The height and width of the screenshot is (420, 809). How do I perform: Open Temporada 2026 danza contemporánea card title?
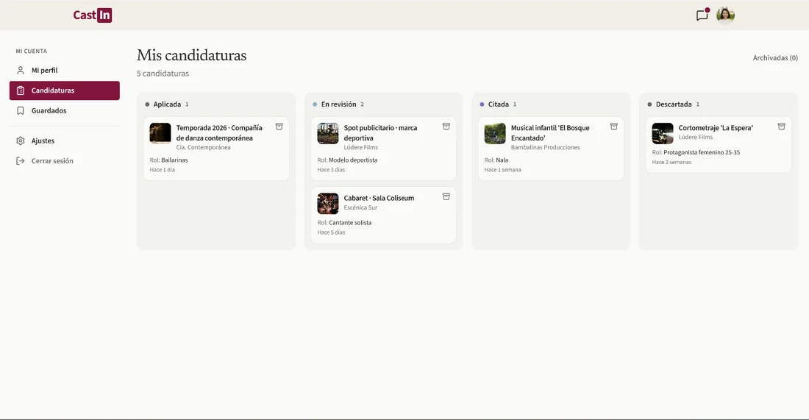219,132
